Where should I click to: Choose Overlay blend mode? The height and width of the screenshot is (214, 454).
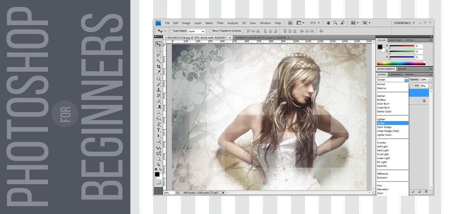point(381,142)
